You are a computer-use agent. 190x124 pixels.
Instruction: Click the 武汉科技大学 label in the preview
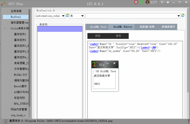(102, 76)
